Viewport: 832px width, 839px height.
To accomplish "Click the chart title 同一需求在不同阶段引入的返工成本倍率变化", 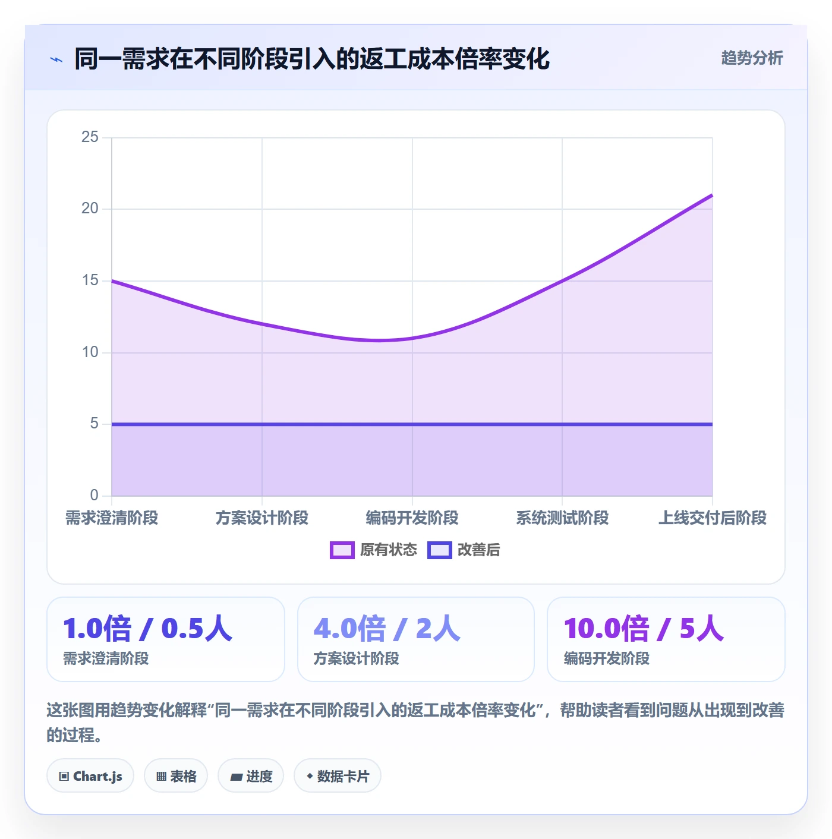I will (x=312, y=59).
